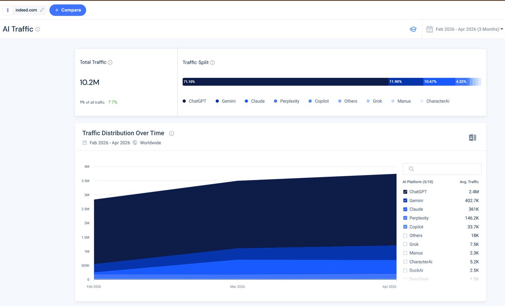Click the 71.10% ChatGPT segment of split bar
The height and width of the screenshot is (306, 505).
point(285,82)
